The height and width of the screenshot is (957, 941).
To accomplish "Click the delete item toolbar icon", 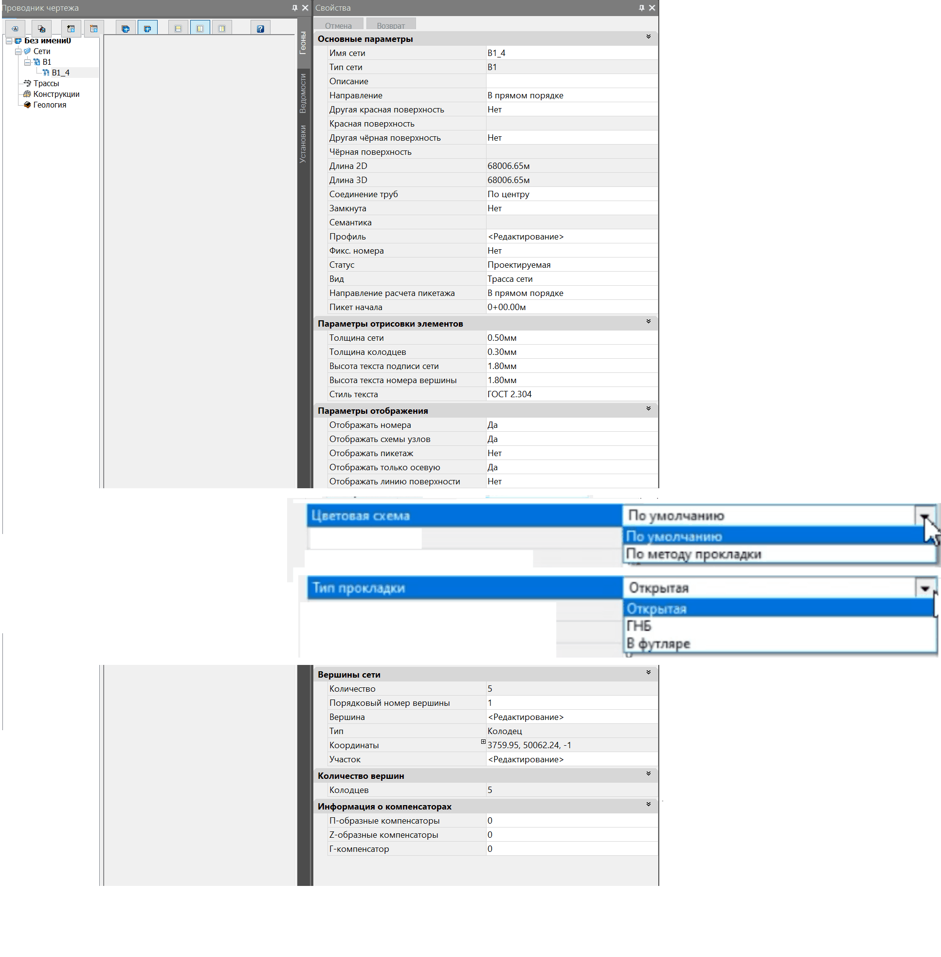I will tap(93, 29).
